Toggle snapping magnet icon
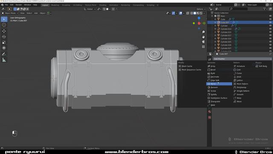 coord(104,9)
